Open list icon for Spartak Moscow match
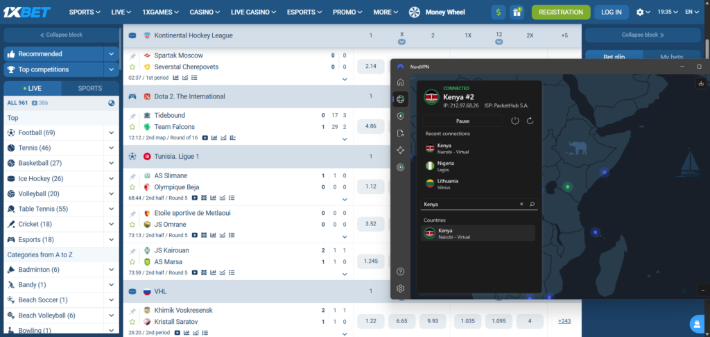The image size is (710, 337). click(x=194, y=78)
